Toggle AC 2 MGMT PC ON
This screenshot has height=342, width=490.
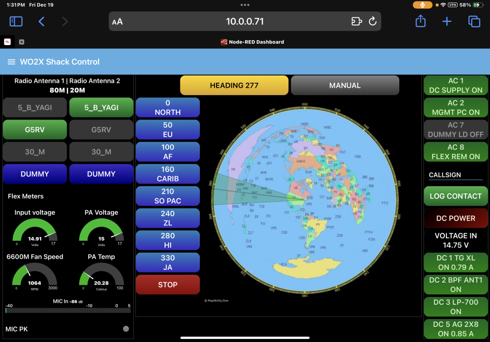(x=456, y=107)
